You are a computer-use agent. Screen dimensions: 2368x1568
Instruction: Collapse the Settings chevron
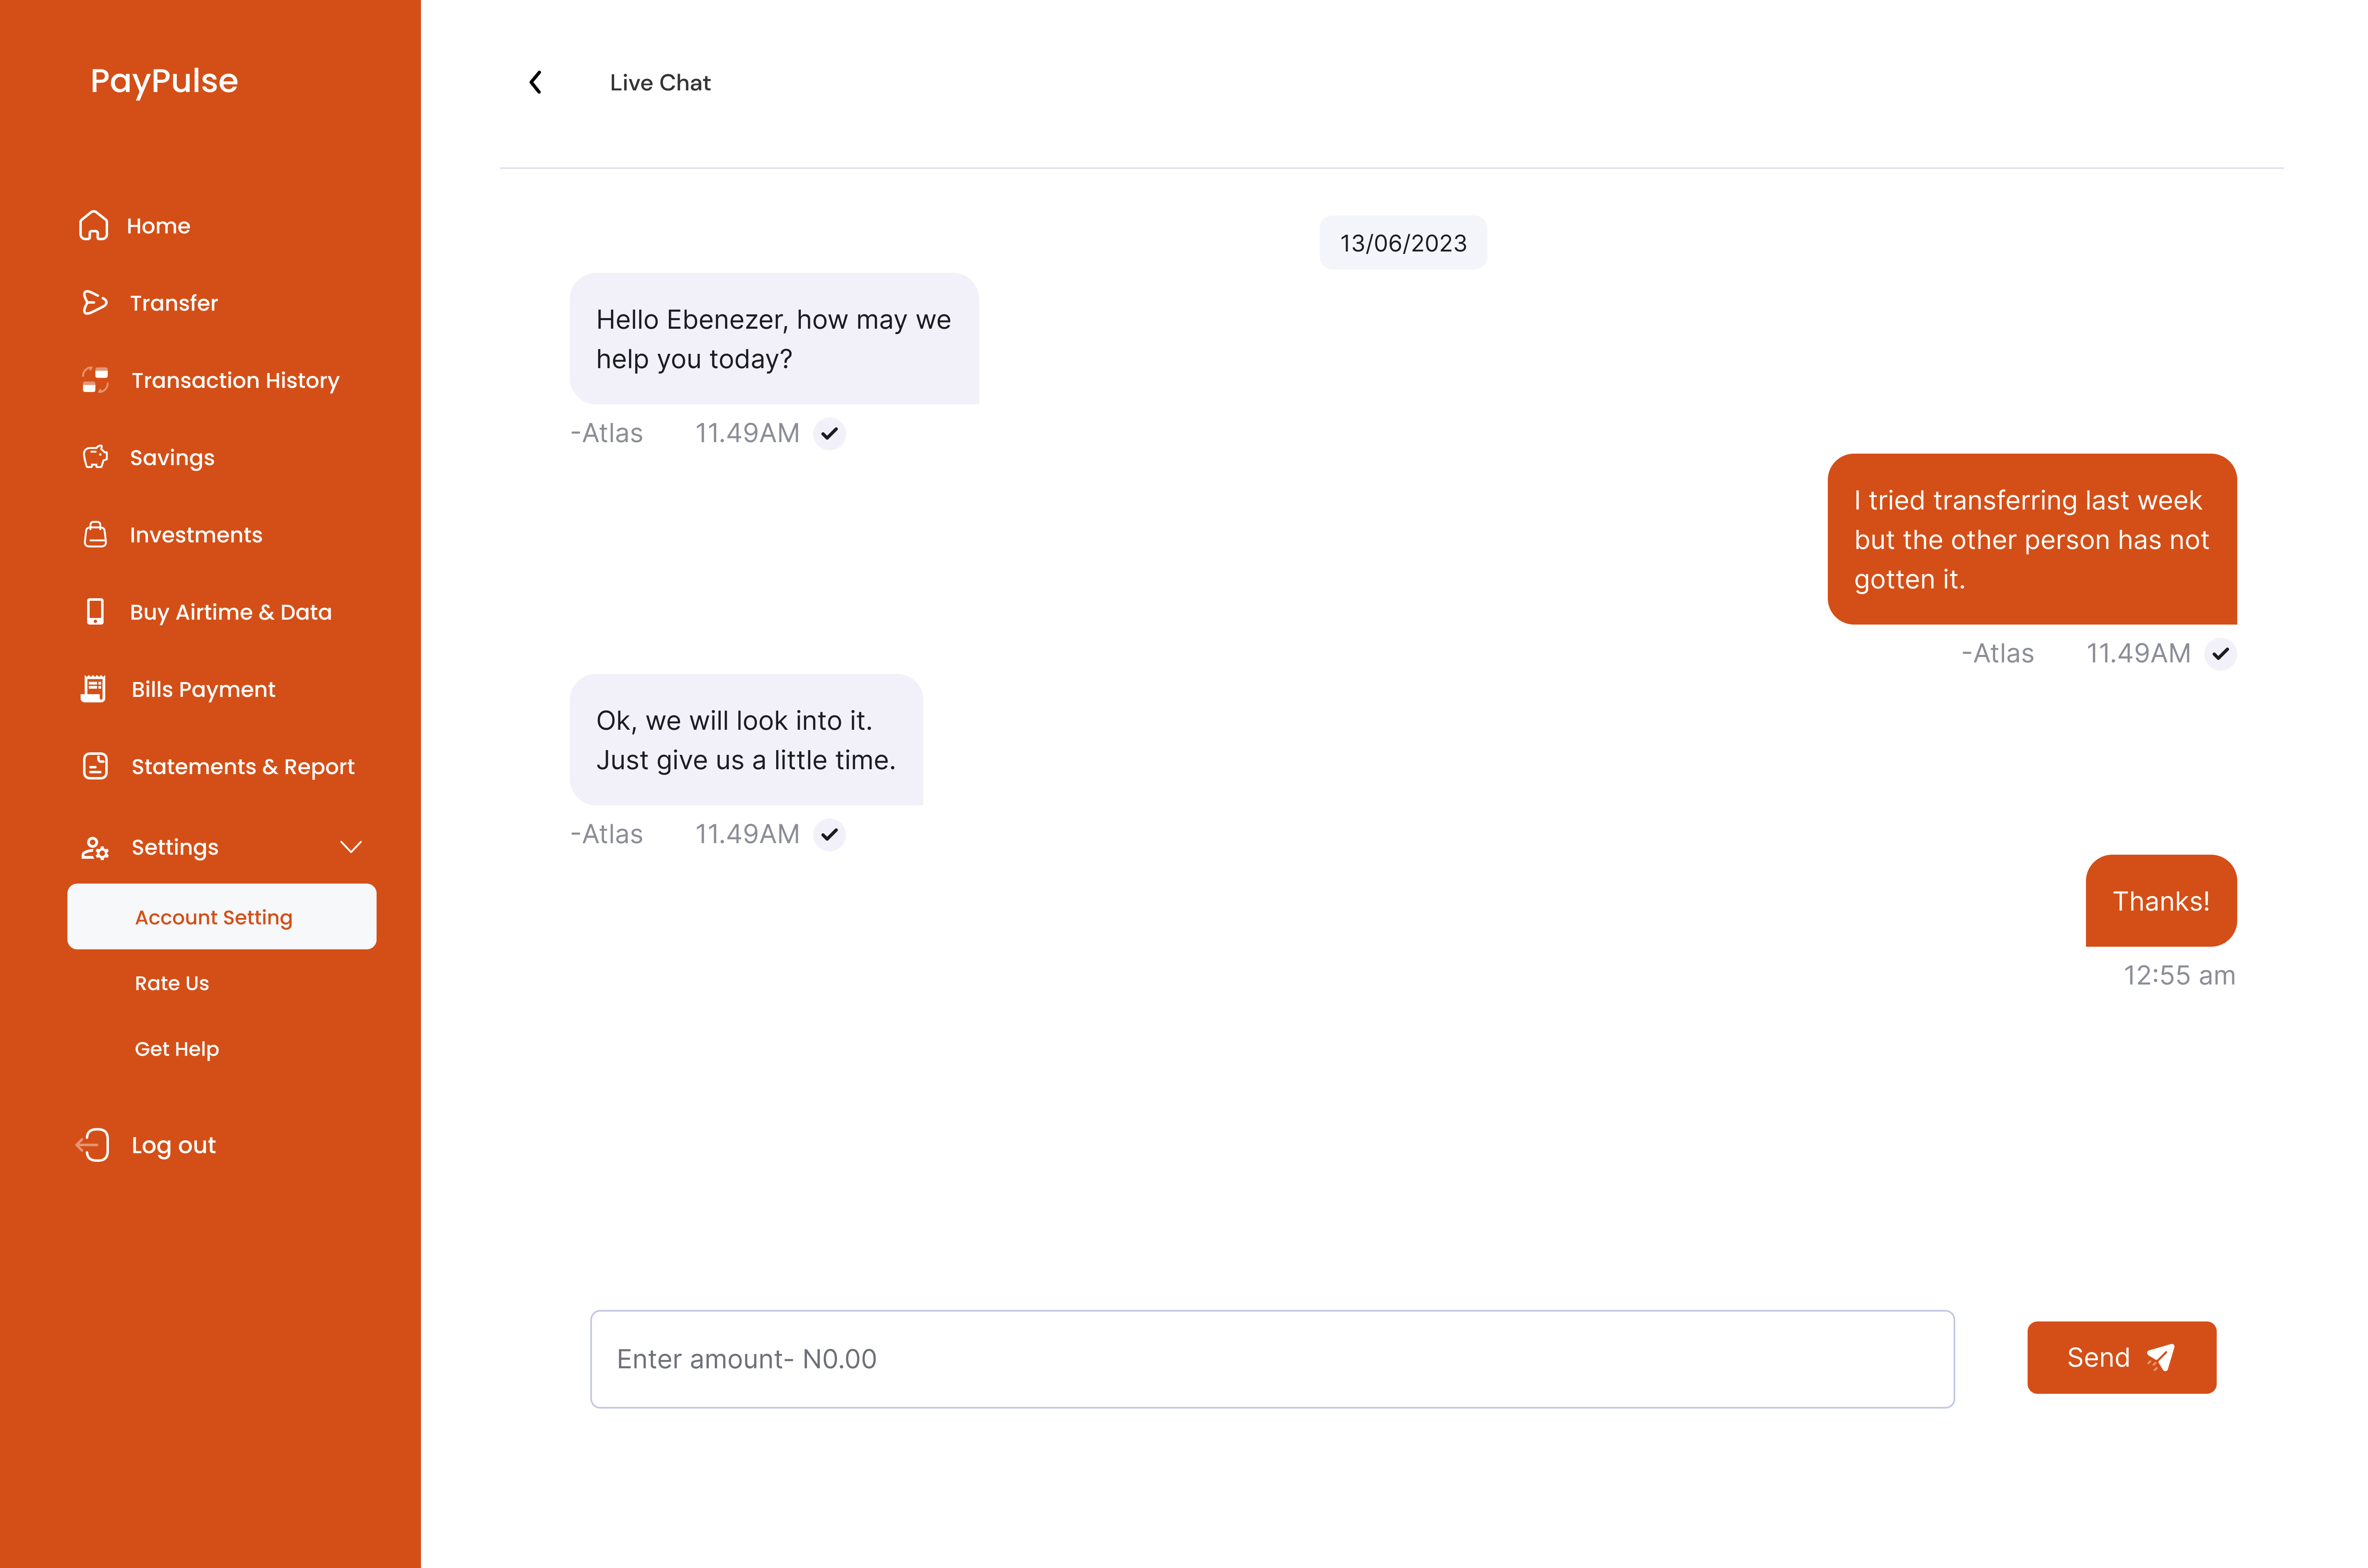350,847
